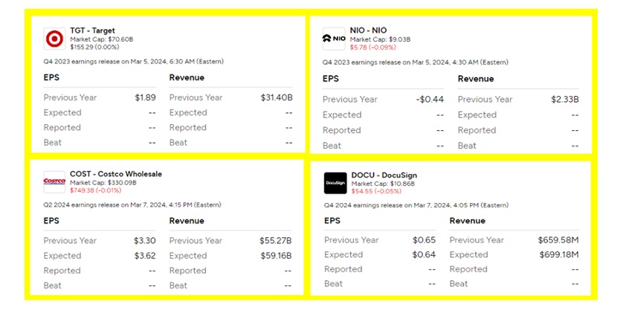Click the Costco Wholesale logo icon

point(54,182)
